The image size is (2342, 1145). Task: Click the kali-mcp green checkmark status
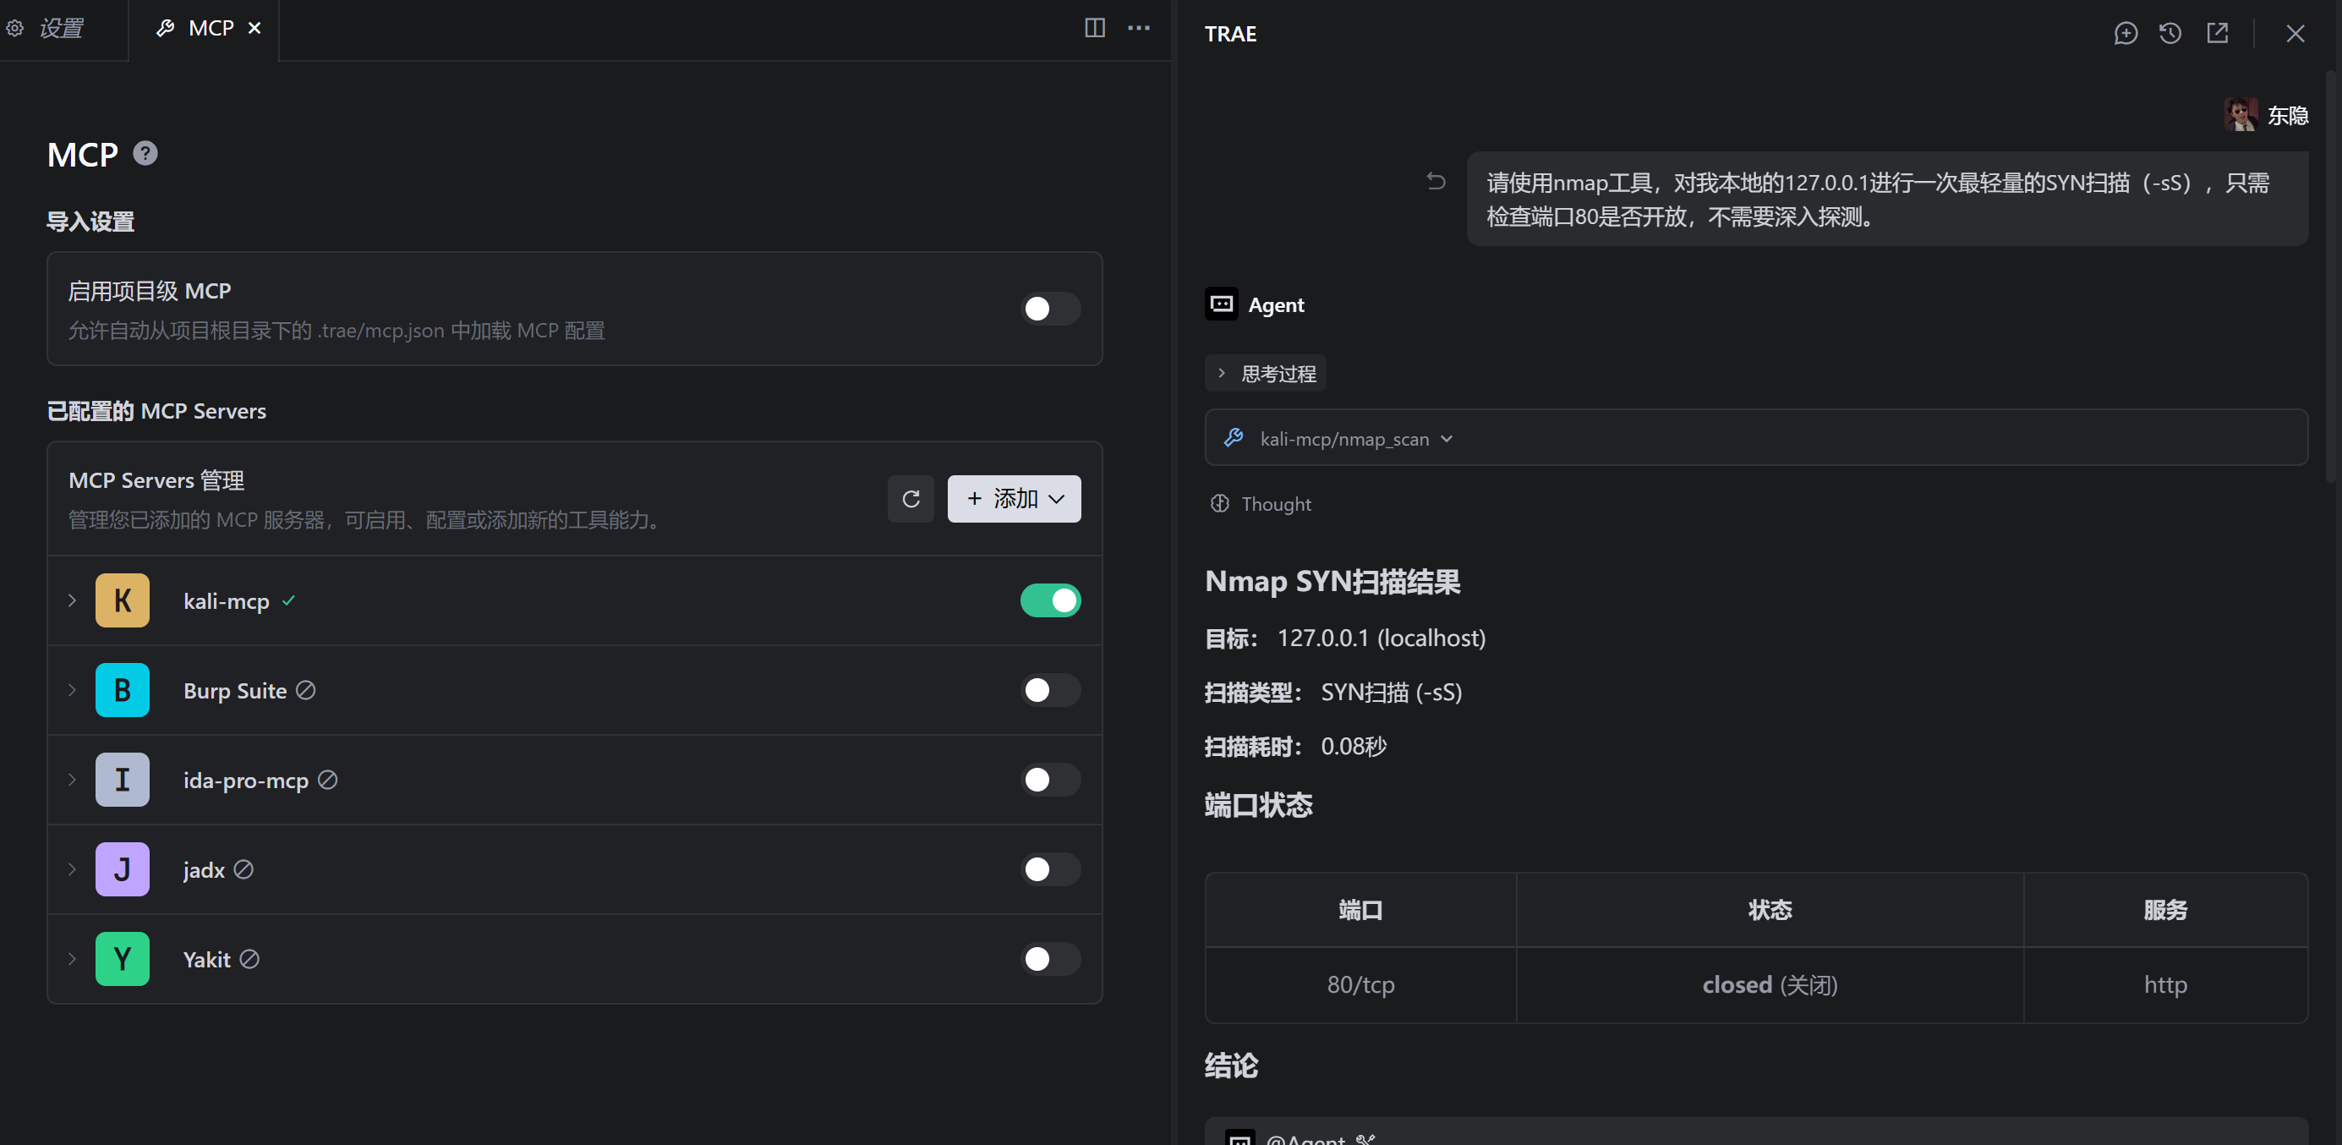[x=288, y=600]
